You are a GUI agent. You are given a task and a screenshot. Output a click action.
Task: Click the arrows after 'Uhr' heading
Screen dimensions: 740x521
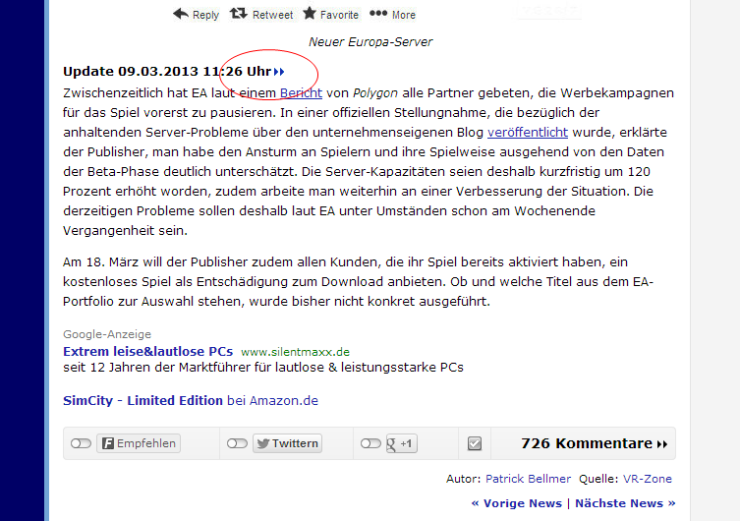(279, 72)
